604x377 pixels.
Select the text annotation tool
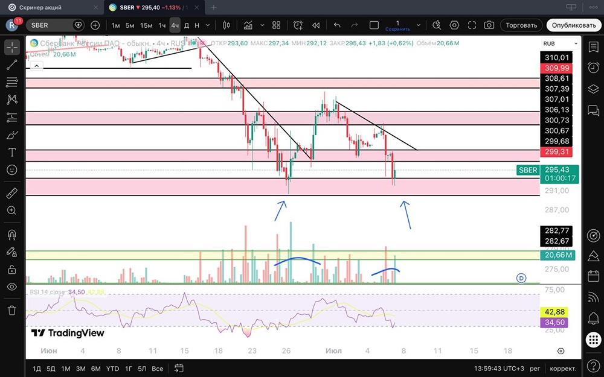(x=12, y=153)
